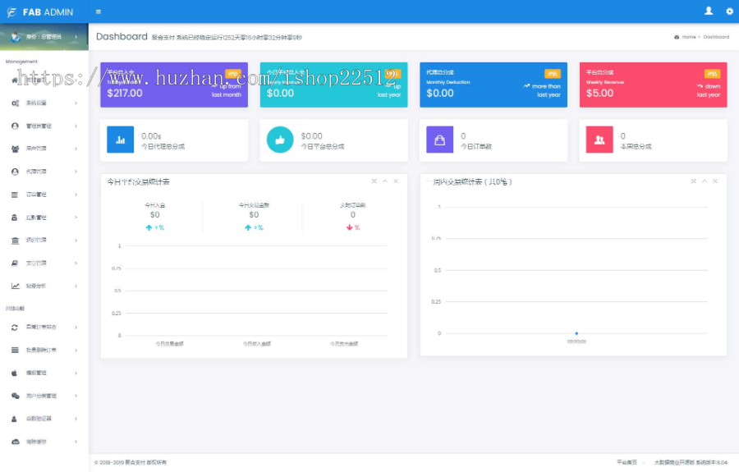Image resolution: width=739 pixels, height=472 pixels.
Task: Expand the 订单管理 menu chevron
Action: pos(76,195)
